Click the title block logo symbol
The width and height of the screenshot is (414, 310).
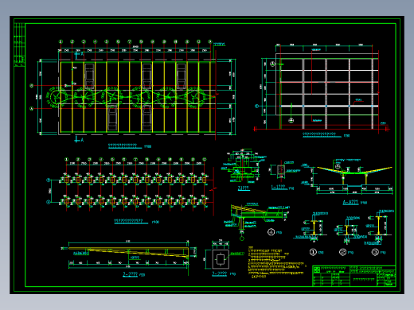pyautogui.click(x=316, y=270)
